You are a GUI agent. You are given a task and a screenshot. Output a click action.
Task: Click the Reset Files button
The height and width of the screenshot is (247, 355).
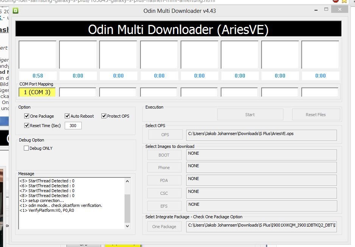[316, 115]
